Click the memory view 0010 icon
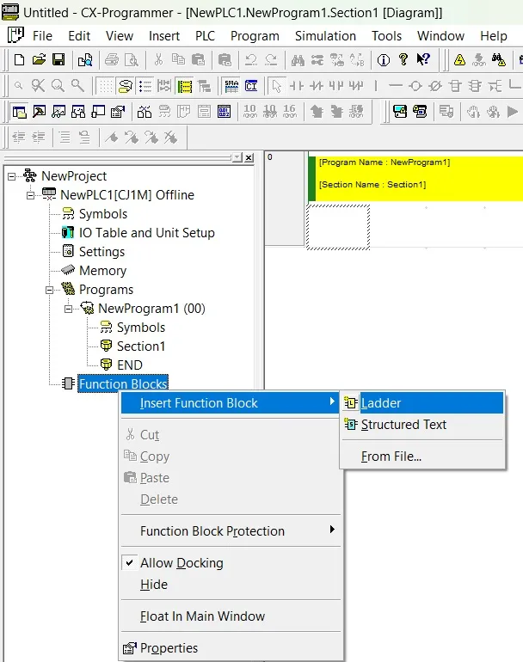Image resolution: width=523 pixels, height=662 pixels. 224,112
